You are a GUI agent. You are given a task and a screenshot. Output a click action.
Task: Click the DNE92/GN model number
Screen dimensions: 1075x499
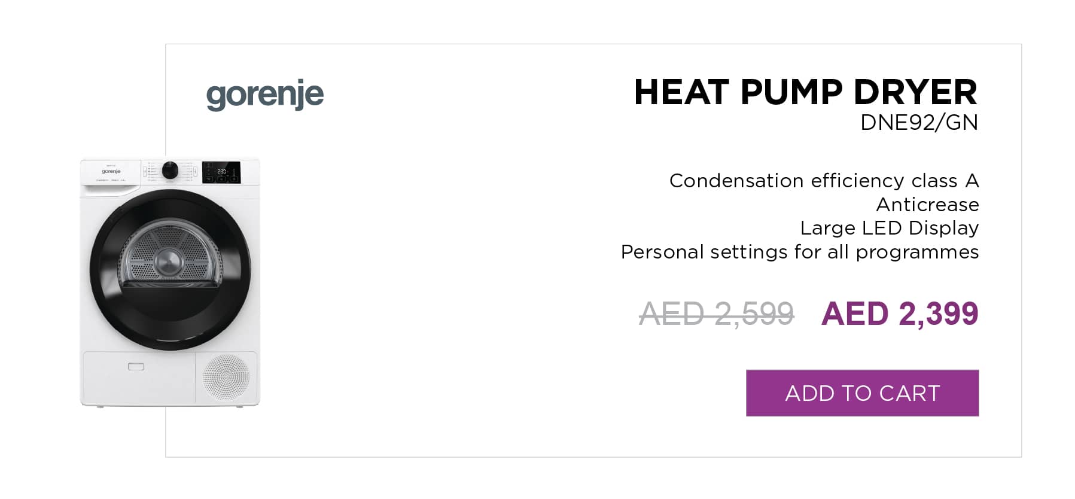click(x=919, y=122)
